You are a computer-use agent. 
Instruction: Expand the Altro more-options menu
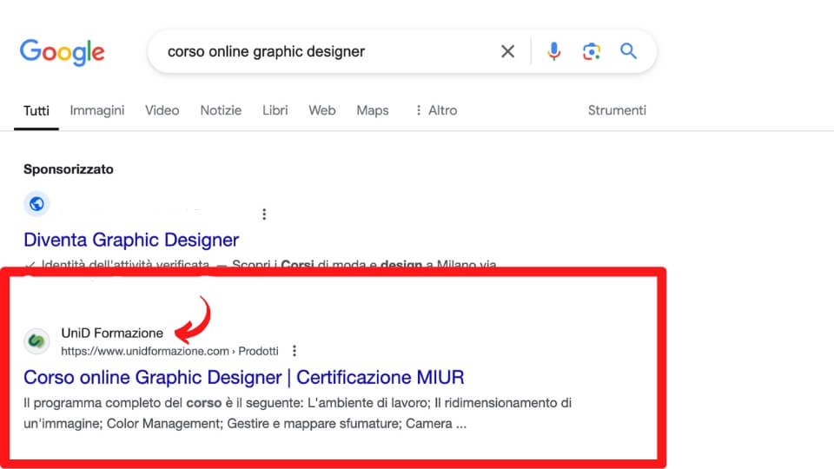tap(435, 110)
